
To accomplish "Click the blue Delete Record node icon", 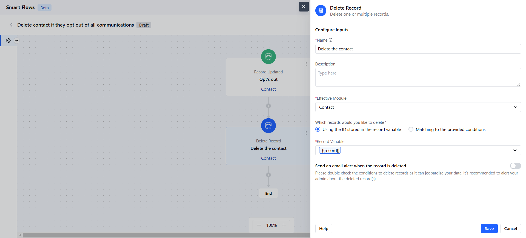I will pos(268,126).
